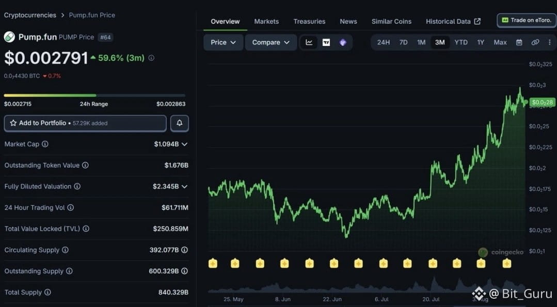
Task: Click the news marker above 22. Jun
Action: [333, 263]
